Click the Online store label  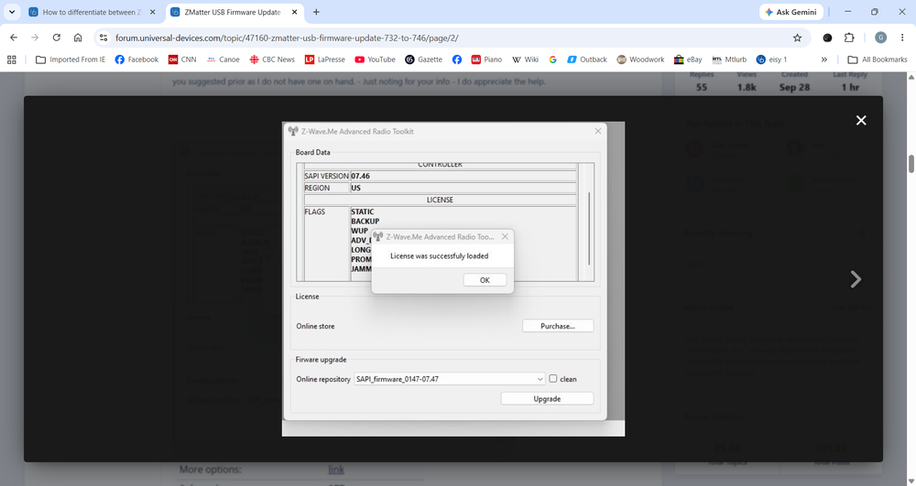click(315, 326)
